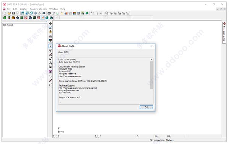Click the colorful bar chart Contour Options icon
Screen dimensions: 229x144
[x=66, y=13]
